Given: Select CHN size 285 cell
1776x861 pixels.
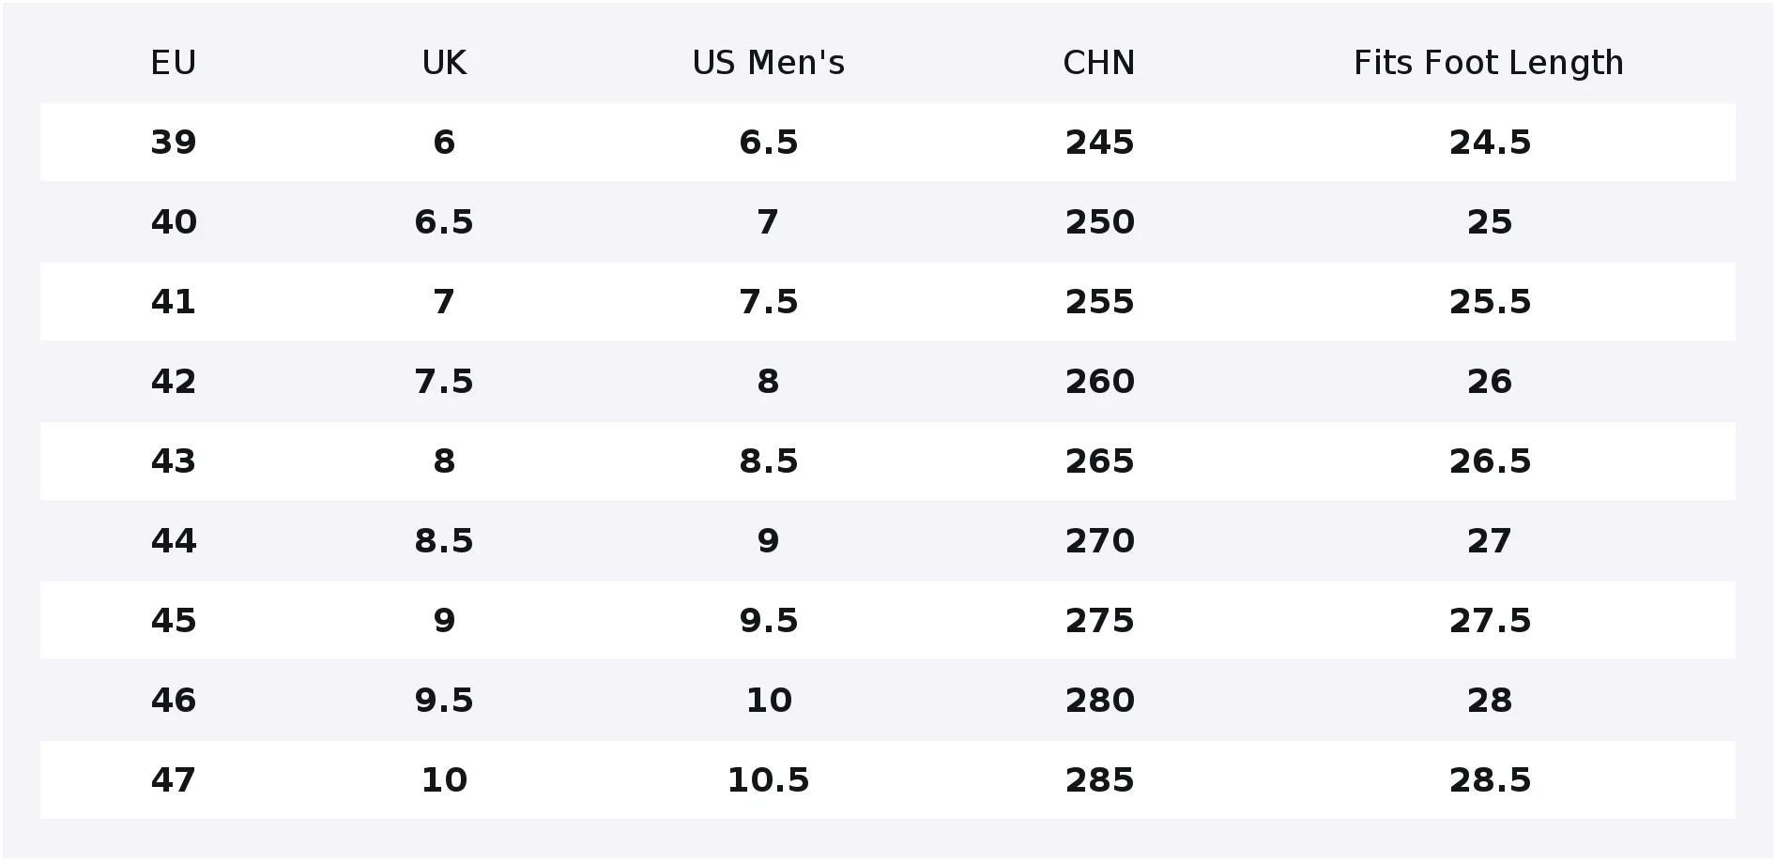Looking at the screenshot, I should click(x=1099, y=780).
